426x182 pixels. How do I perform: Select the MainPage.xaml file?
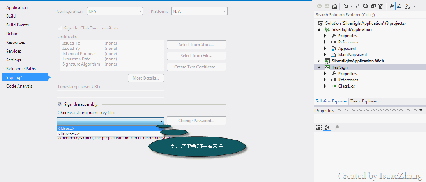coord(352,55)
